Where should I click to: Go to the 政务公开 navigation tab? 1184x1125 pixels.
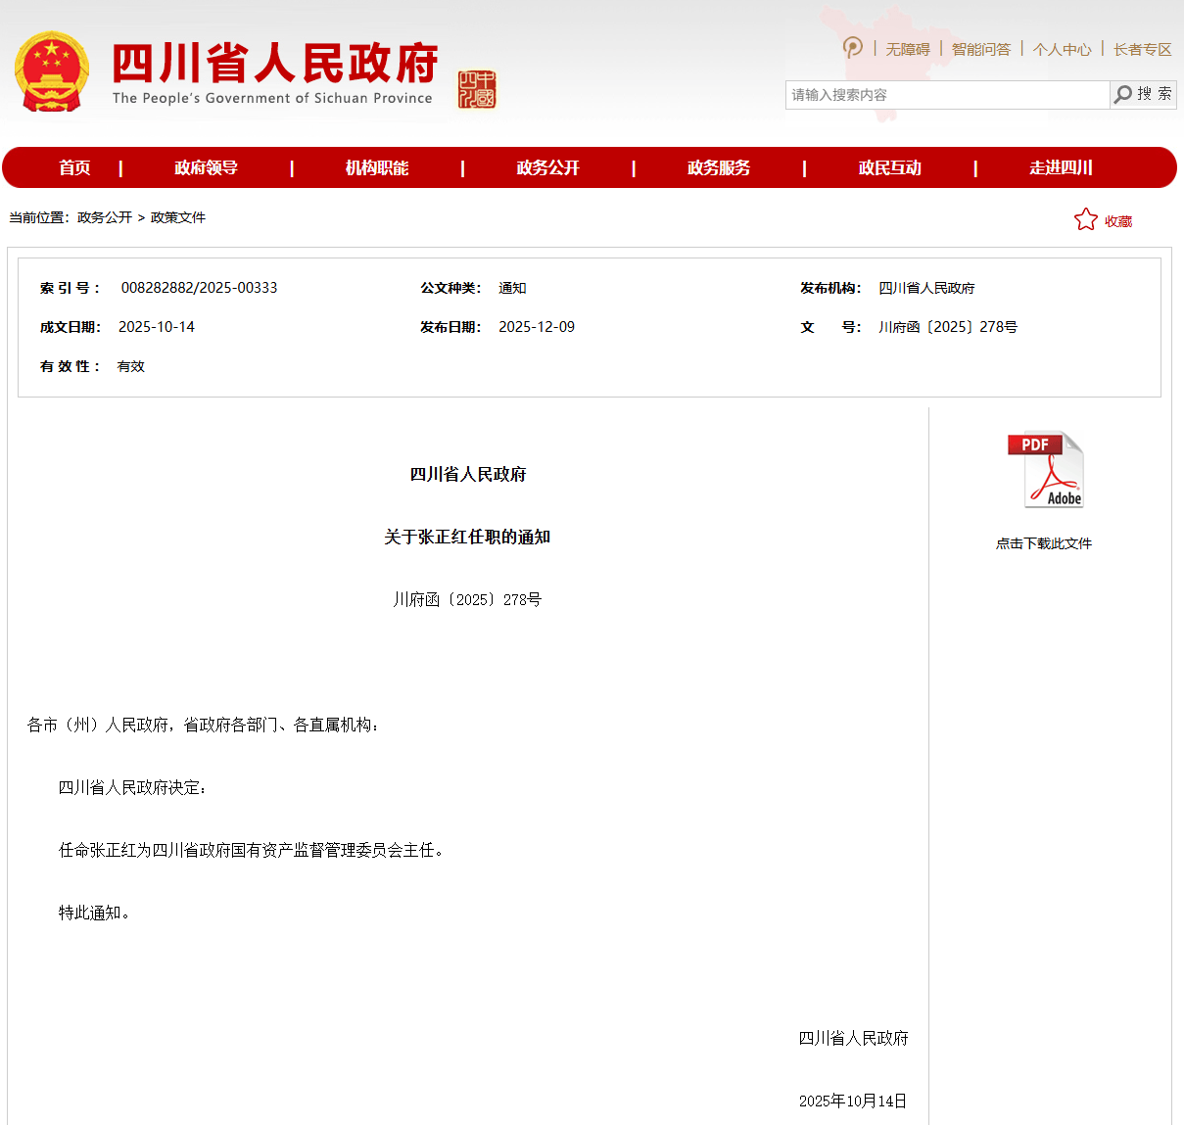pos(547,167)
